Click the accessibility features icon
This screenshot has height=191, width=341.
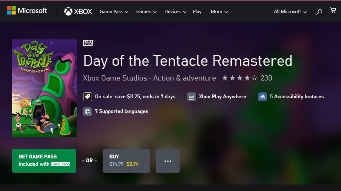262,97
